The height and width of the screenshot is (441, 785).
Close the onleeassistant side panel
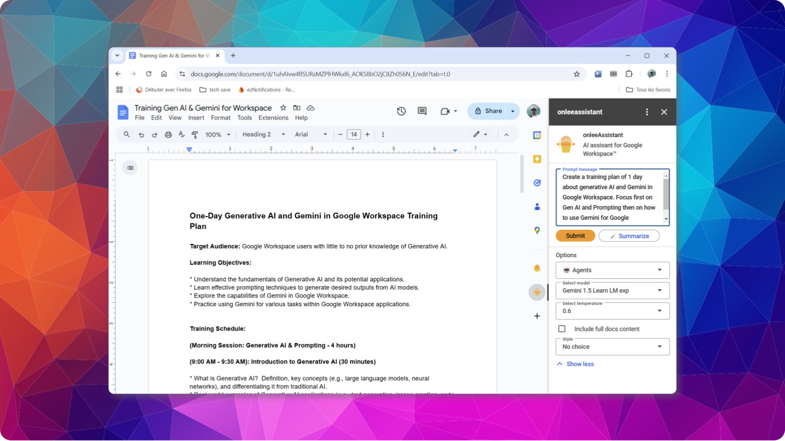pos(664,112)
